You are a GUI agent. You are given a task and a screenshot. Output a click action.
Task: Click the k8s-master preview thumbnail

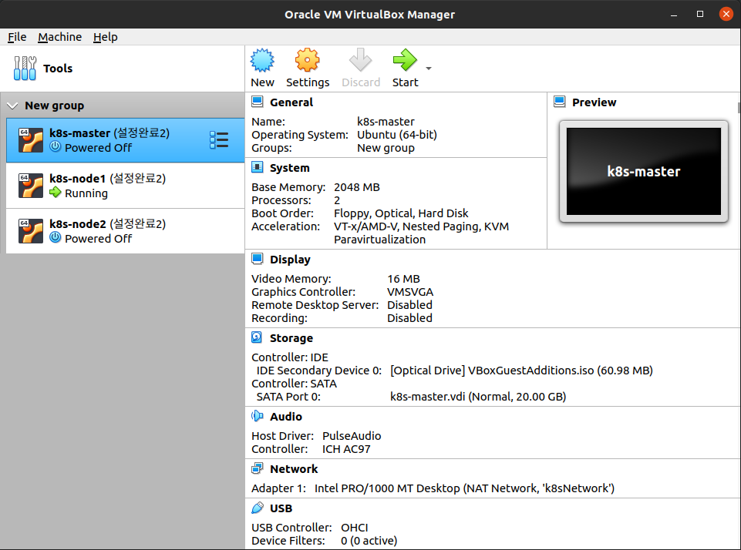pos(644,171)
